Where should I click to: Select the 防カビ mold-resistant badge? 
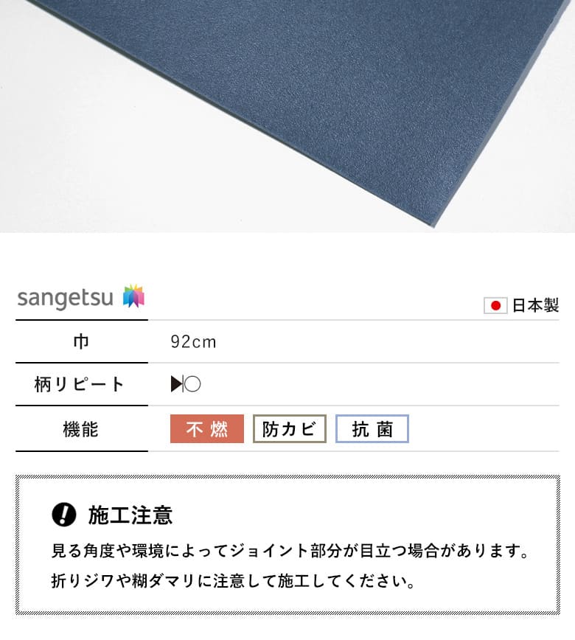click(x=289, y=429)
